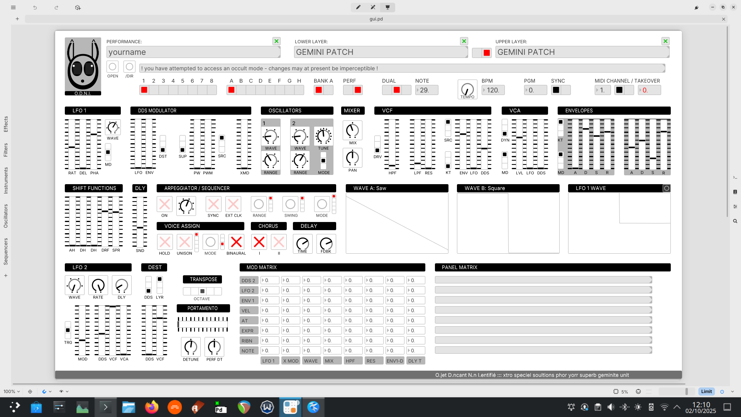This screenshot has width=741, height=417.
Task: Click the plugin mode pin icon
Action: (697, 7)
